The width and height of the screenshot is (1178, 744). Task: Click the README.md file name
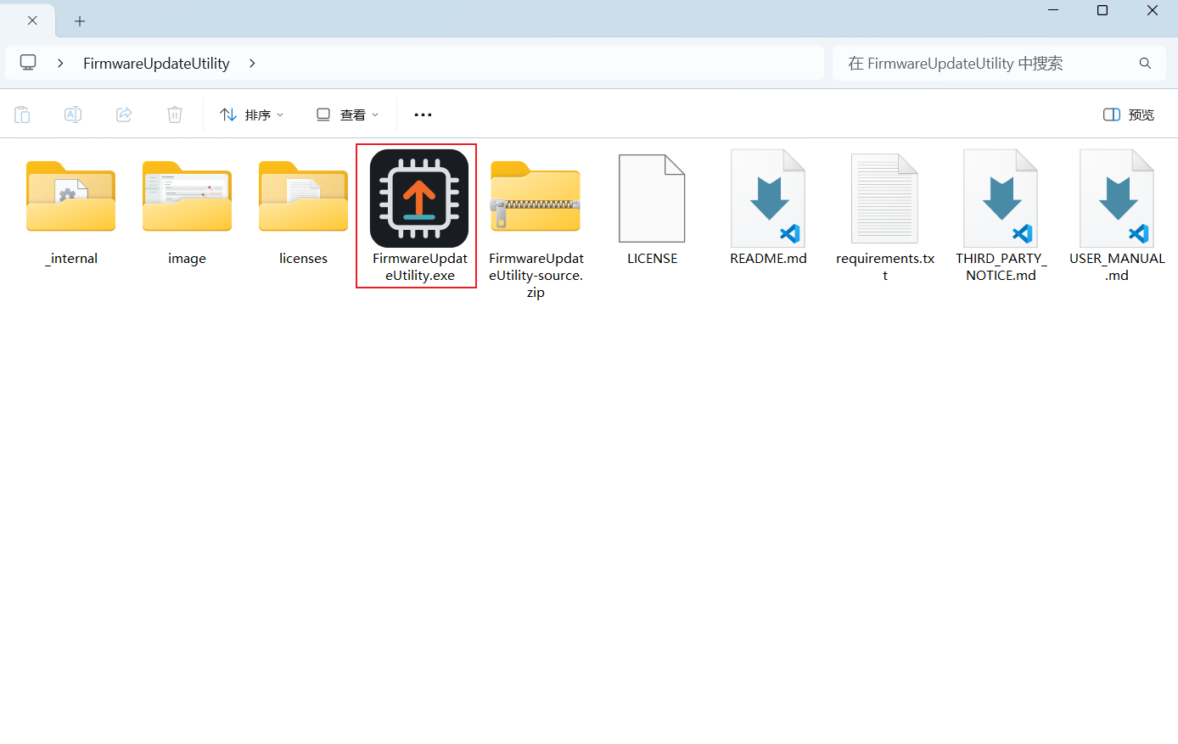coord(768,259)
